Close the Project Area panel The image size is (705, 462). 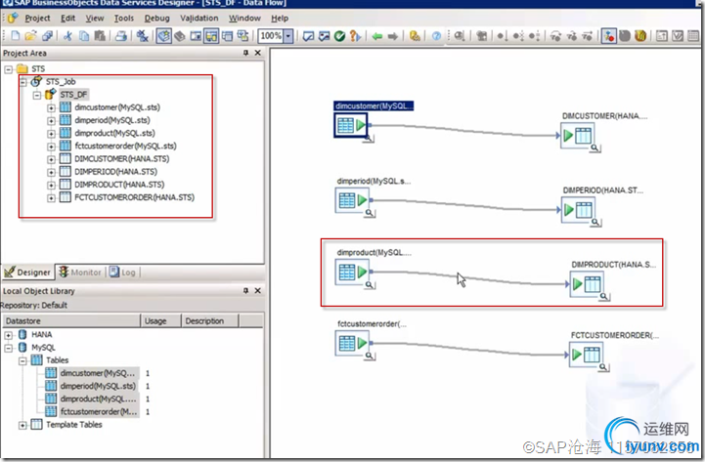click(x=257, y=53)
